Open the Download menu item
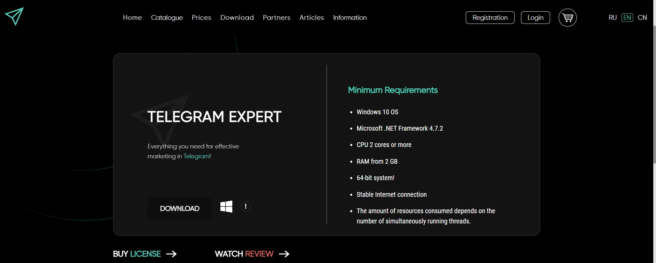Screen dimensions: 656x263 click(237, 18)
